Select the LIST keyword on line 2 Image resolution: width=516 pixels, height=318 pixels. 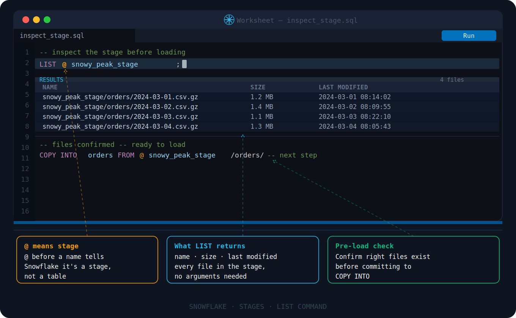click(48, 64)
